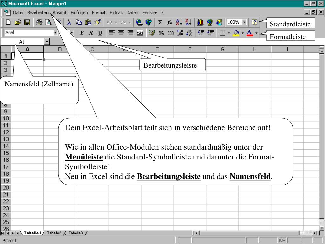Expand the Name Box dropdown arrow

tap(47, 42)
